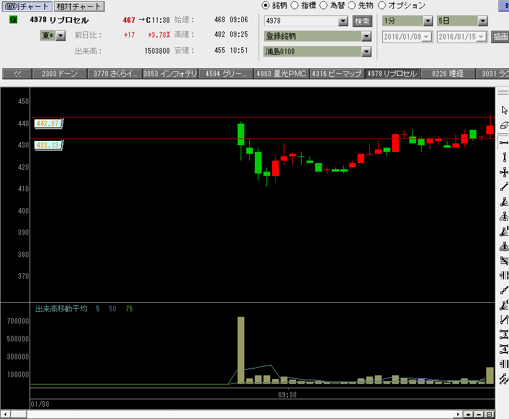The height and width of the screenshot is (419, 509).
Task: Open the 4594 グリー stock tab
Action: tap(226, 74)
